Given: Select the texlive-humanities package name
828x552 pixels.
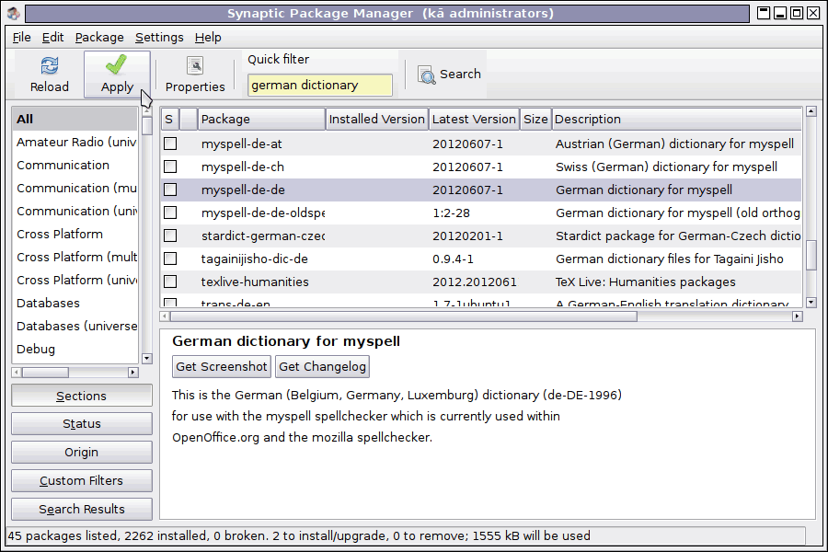Looking at the screenshot, I should click(x=255, y=282).
